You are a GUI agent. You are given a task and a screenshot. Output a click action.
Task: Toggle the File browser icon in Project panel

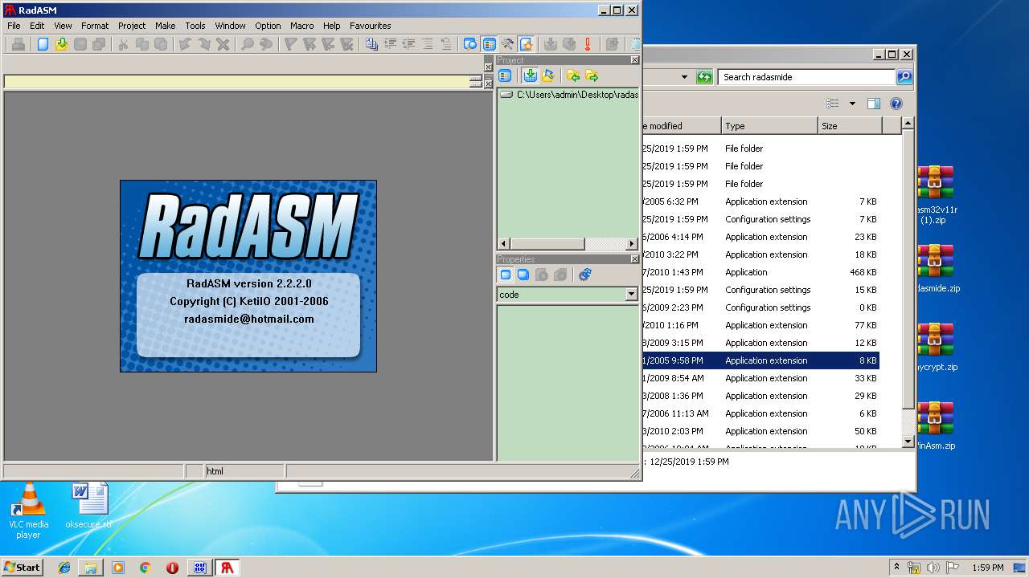tap(530, 75)
